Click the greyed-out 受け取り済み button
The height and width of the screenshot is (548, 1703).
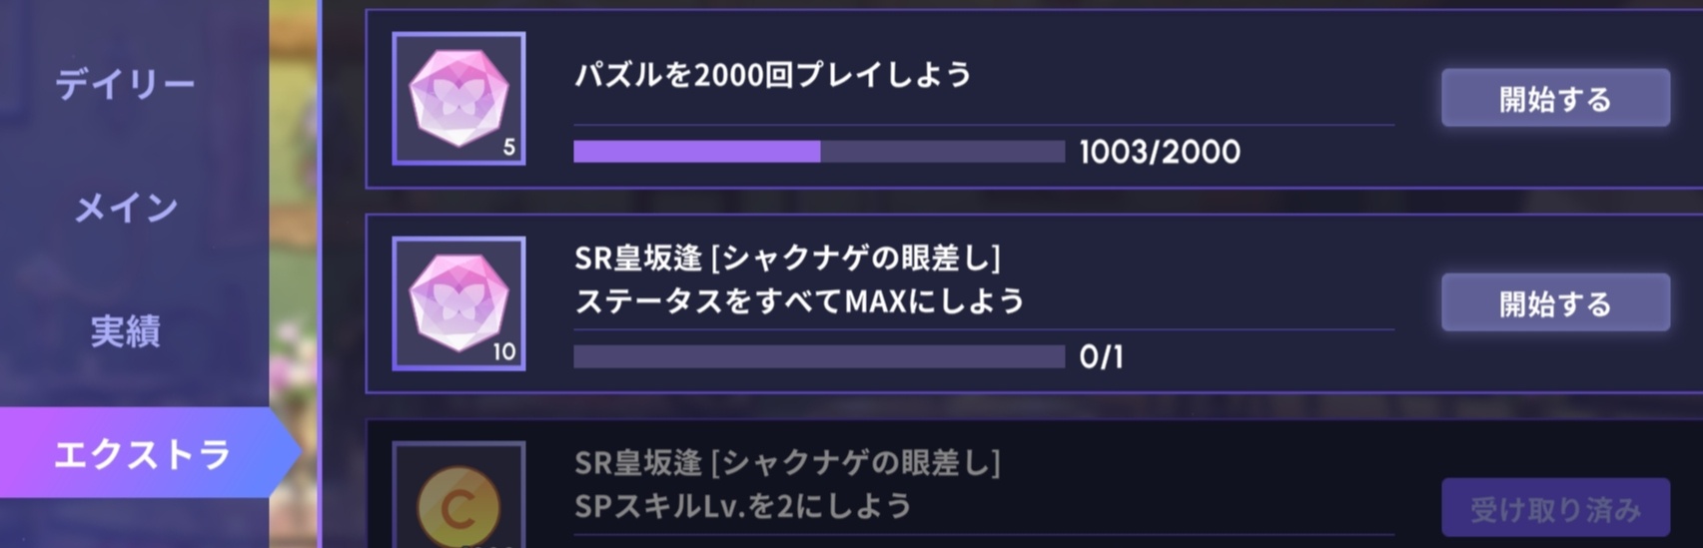(1555, 508)
